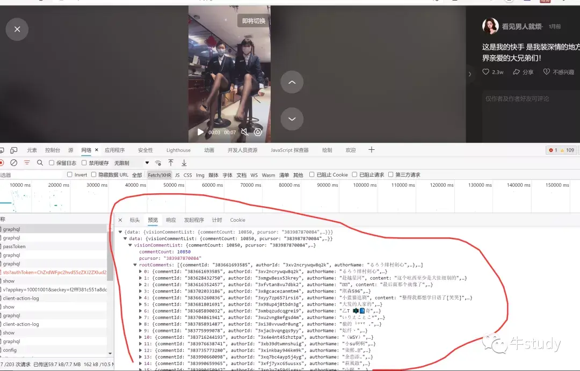580x371 pixels.
Task: Toggle the network filter funnel icon
Action: [x=27, y=163]
